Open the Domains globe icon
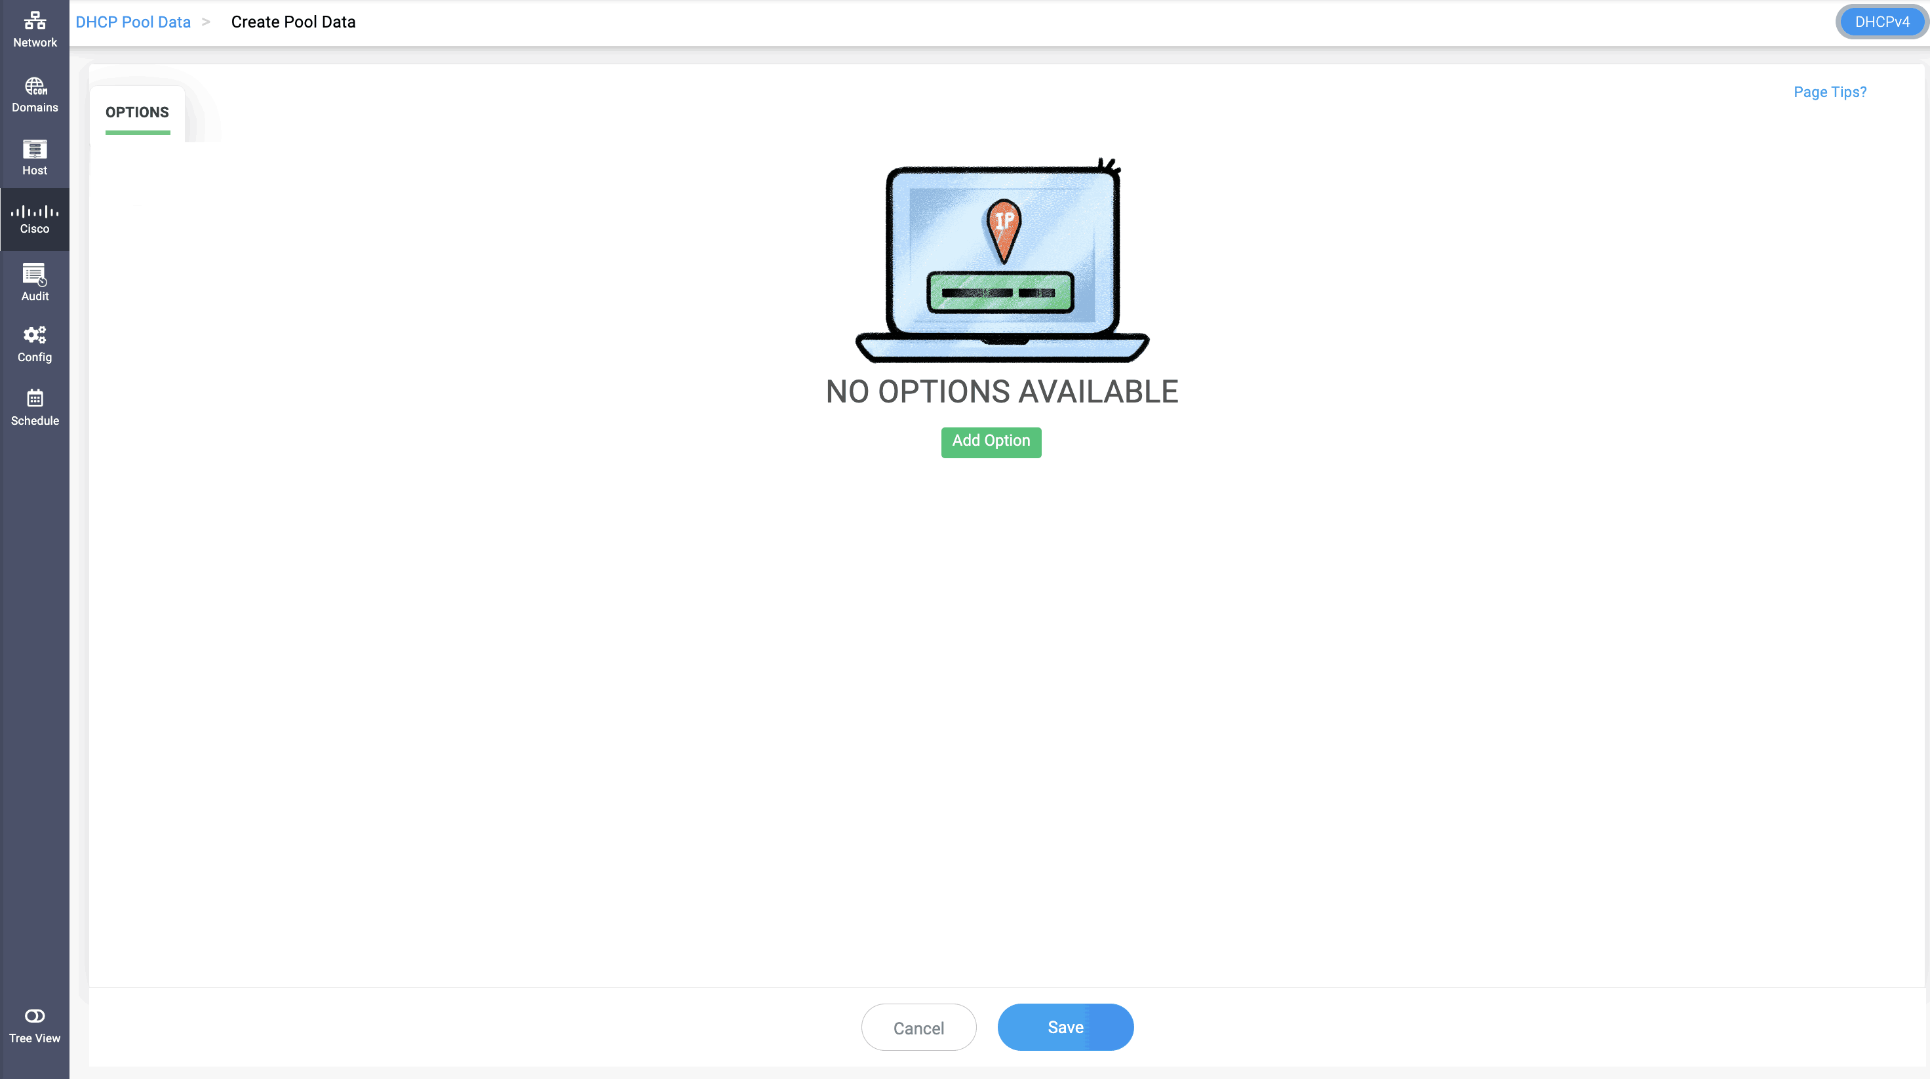The width and height of the screenshot is (1930, 1079). (x=35, y=86)
